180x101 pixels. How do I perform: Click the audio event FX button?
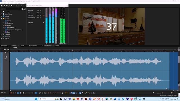click(x=167, y=89)
